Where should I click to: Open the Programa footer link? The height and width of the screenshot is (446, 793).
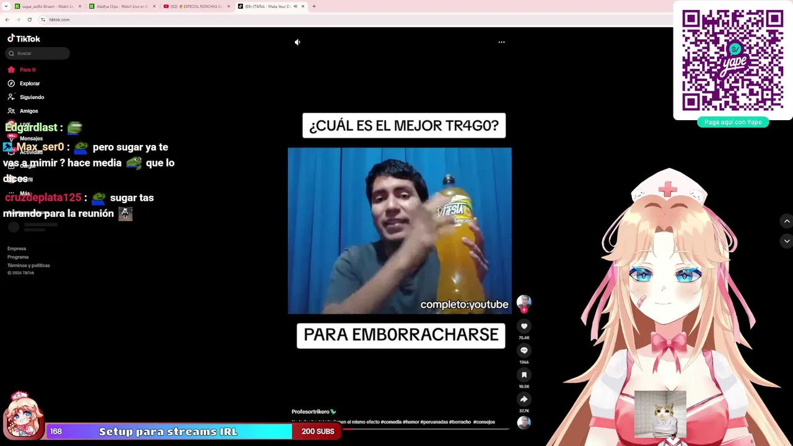18,257
